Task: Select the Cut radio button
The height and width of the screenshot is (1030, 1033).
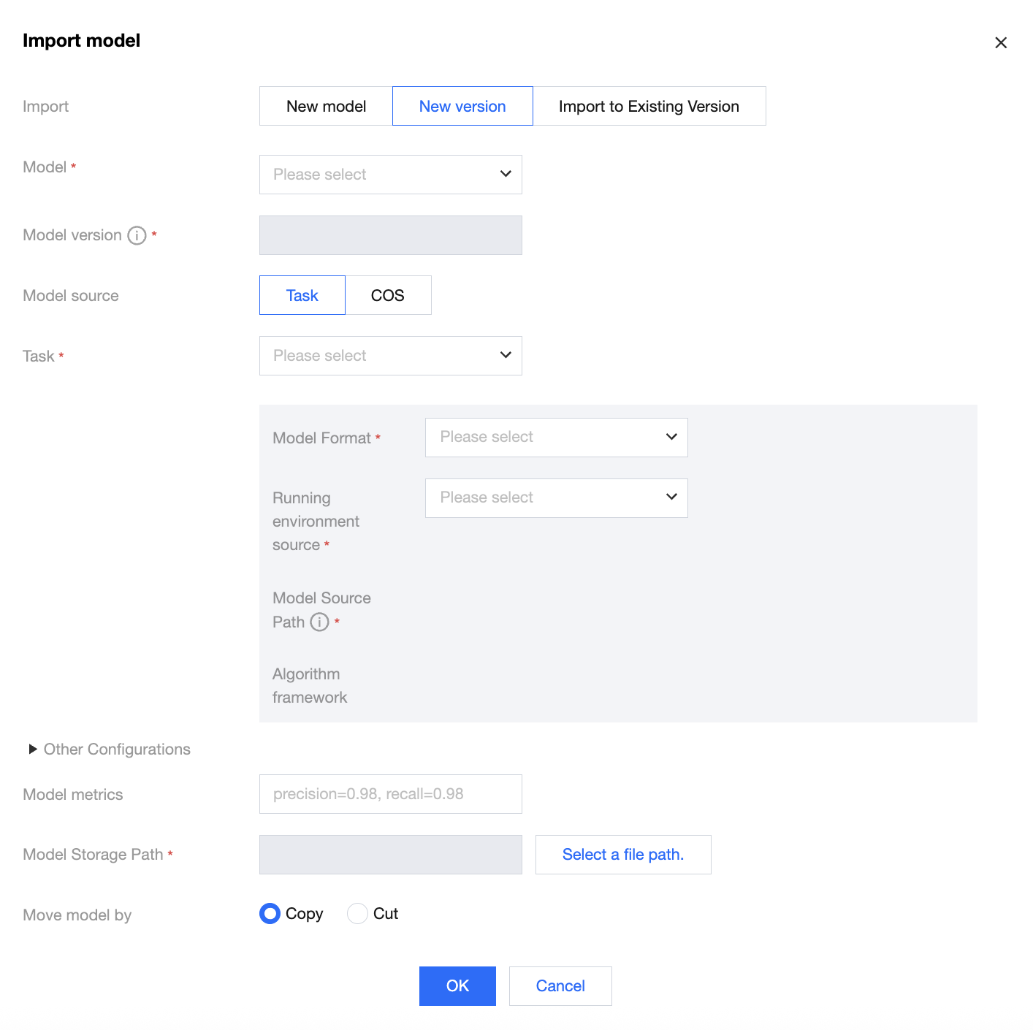Action: (x=357, y=913)
